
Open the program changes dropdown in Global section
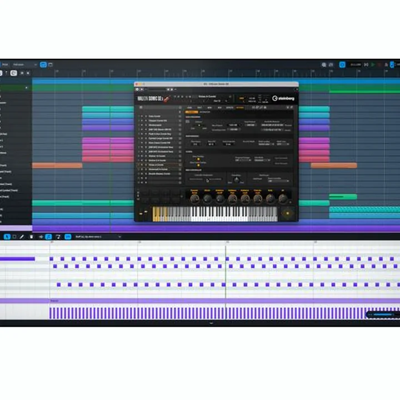click(243, 160)
